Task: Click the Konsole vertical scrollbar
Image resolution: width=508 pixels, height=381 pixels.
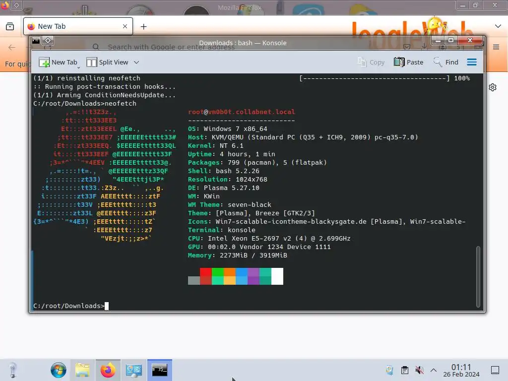Action: tap(478, 276)
